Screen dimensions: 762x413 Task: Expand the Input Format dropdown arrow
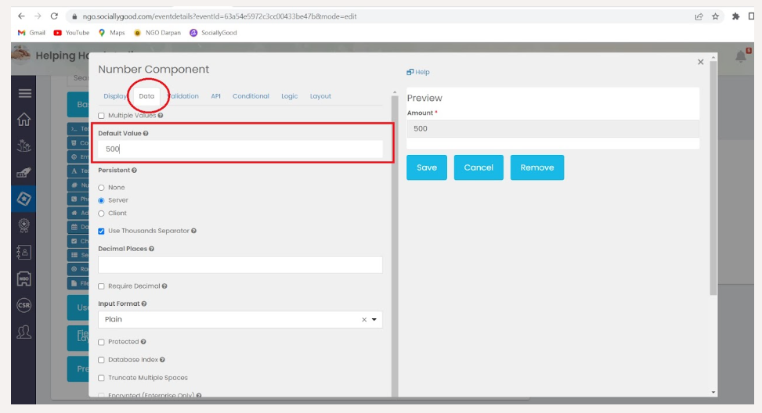[374, 320]
